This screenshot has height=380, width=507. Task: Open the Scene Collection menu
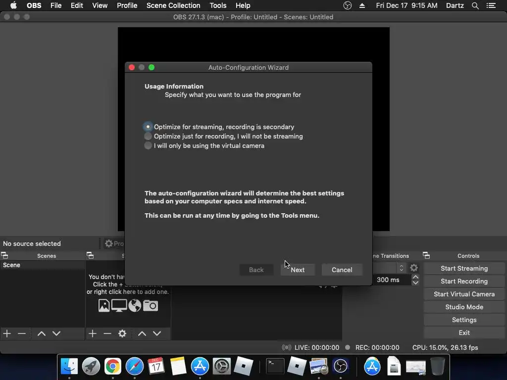pos(173,5)
